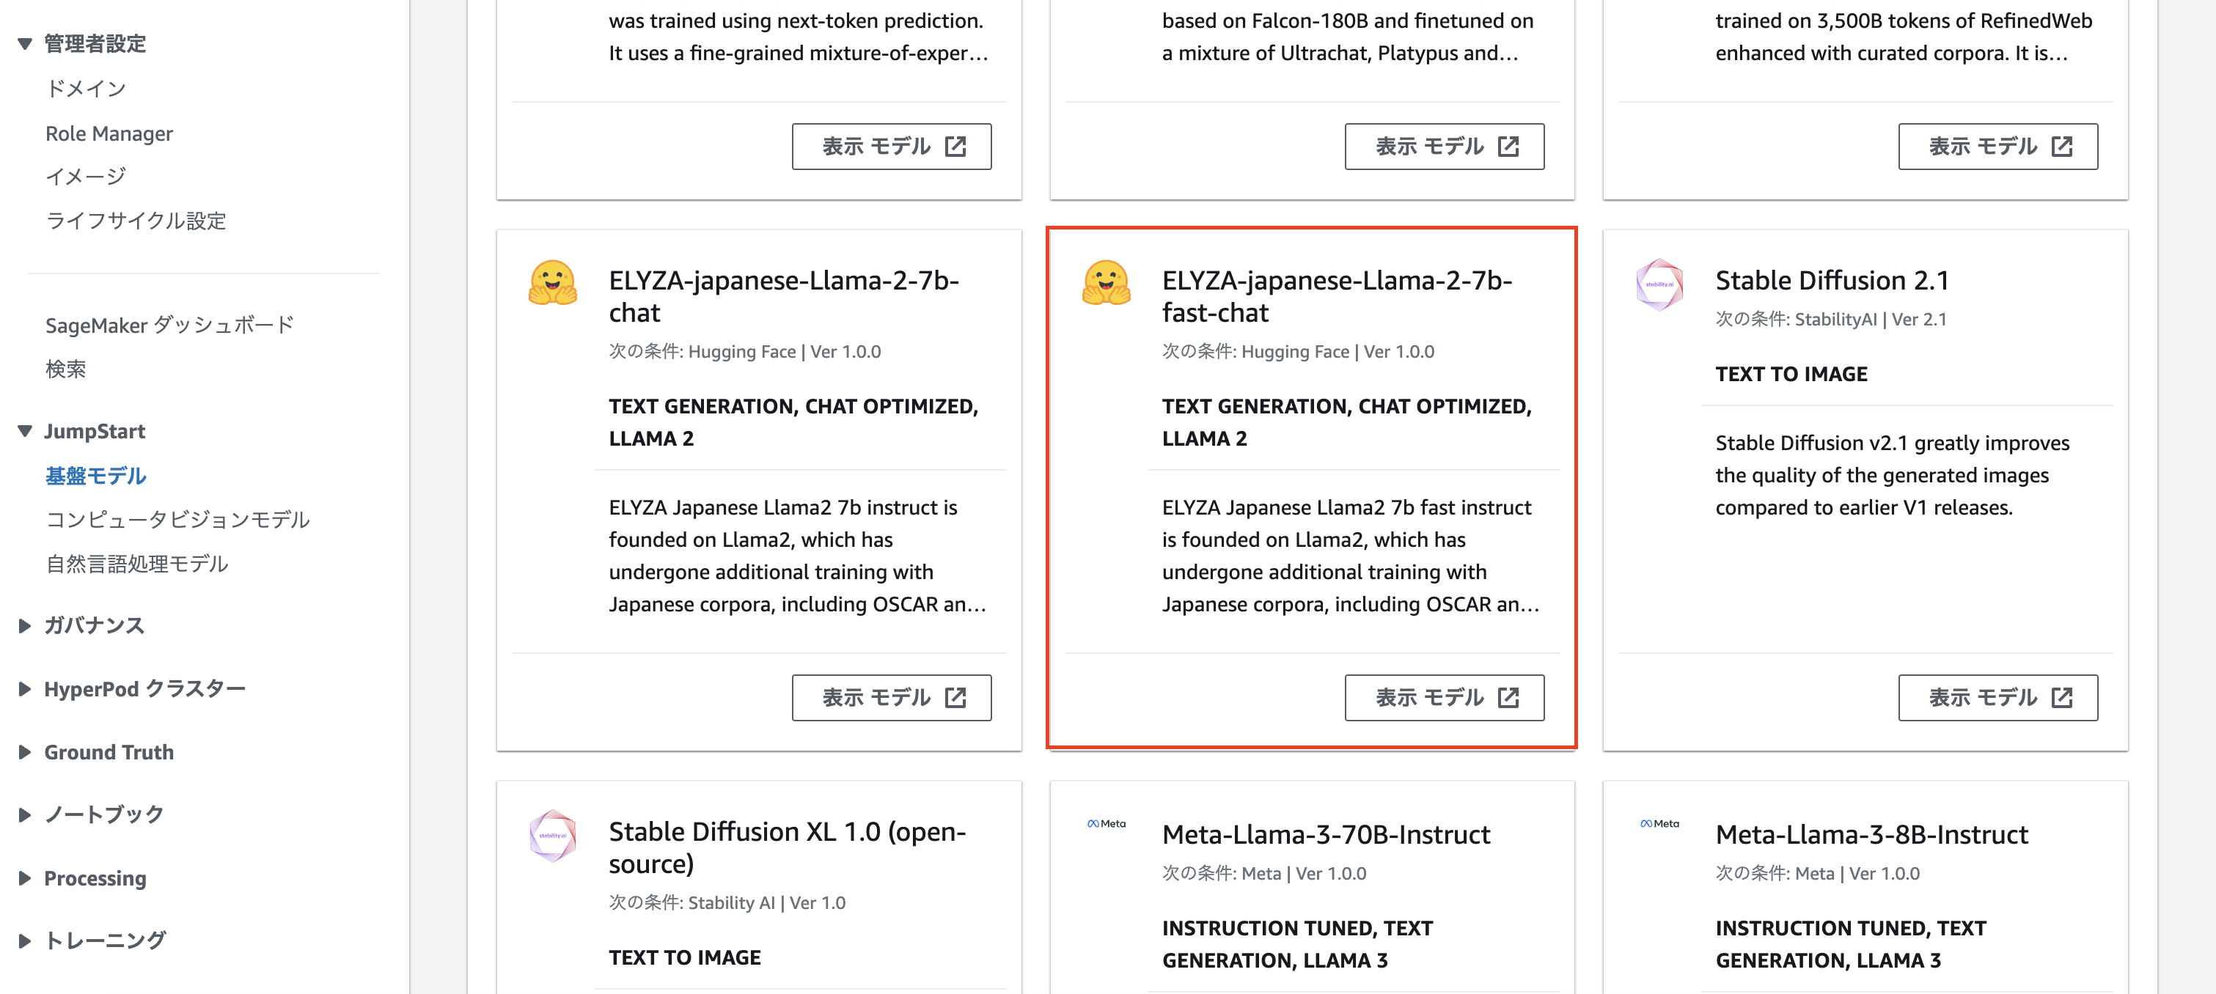Collapse the 管理者設定 section
Screen dimensions: 2216x994
(25, 44)
